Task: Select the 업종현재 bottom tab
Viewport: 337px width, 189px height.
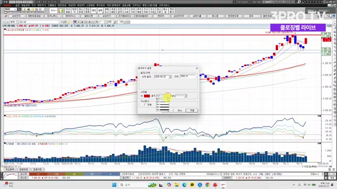Action: [x=24, y=170]
